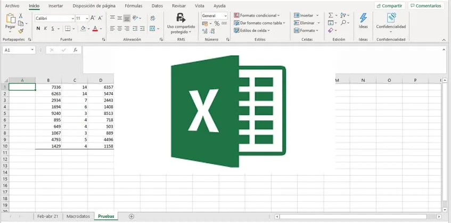The width and height of the screenshot is (451, 223).
Task: Click the Clear eraser icon
Action: point(331,30)
